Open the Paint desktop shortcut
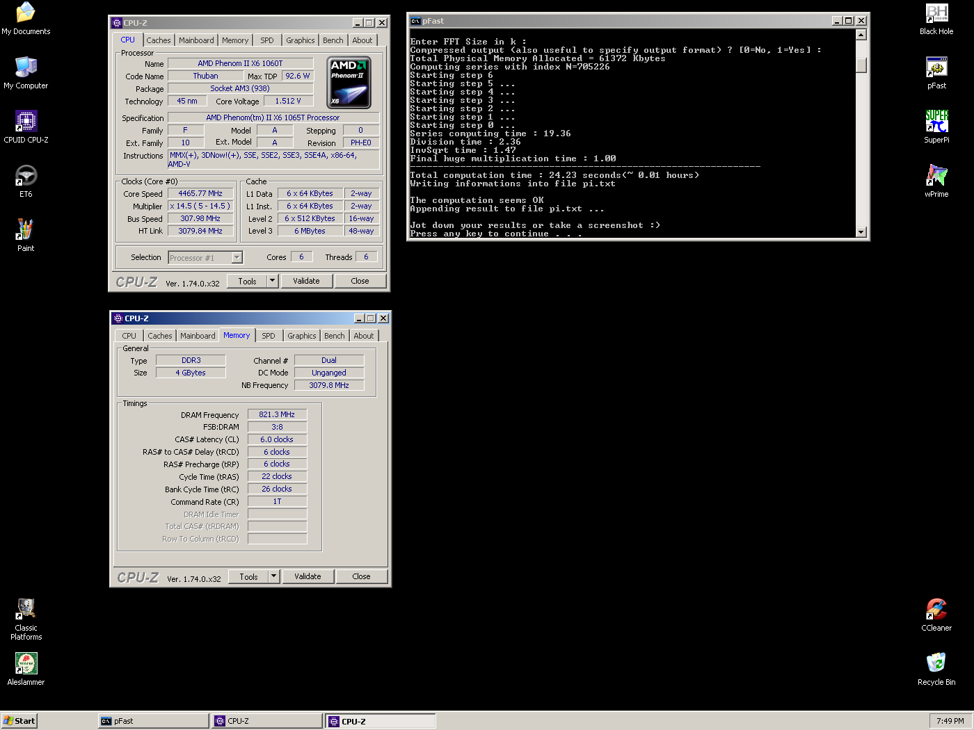974x730 pixels. coord(26,236)
